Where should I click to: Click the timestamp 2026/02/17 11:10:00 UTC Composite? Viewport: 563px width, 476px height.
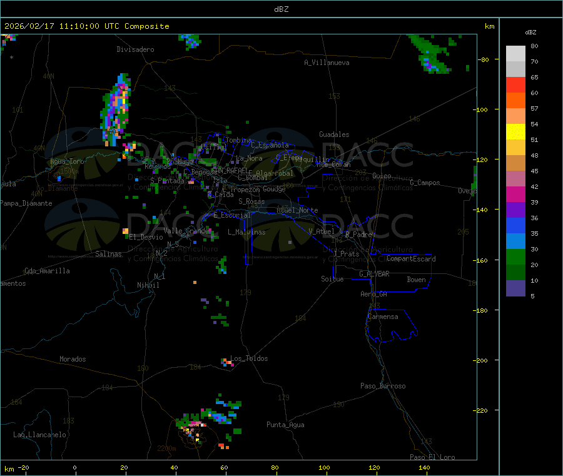click(x=86, y=26)
